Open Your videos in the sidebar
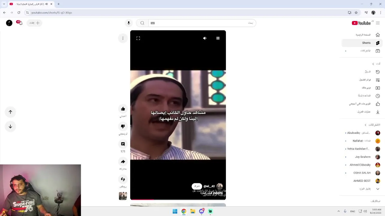This screenshot has height=216, width=385. 362,88
